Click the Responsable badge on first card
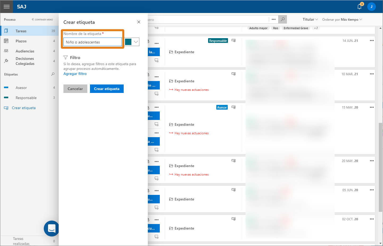383x246 pixels. (218, 41)
